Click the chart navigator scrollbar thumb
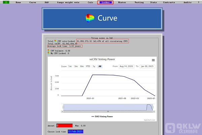 108,111
